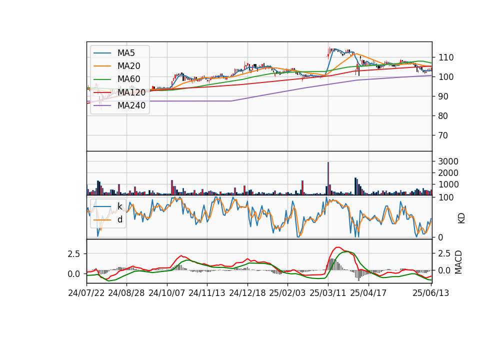Click the MACD axis title
480x345 pixels.
click(x=458, y=262)
